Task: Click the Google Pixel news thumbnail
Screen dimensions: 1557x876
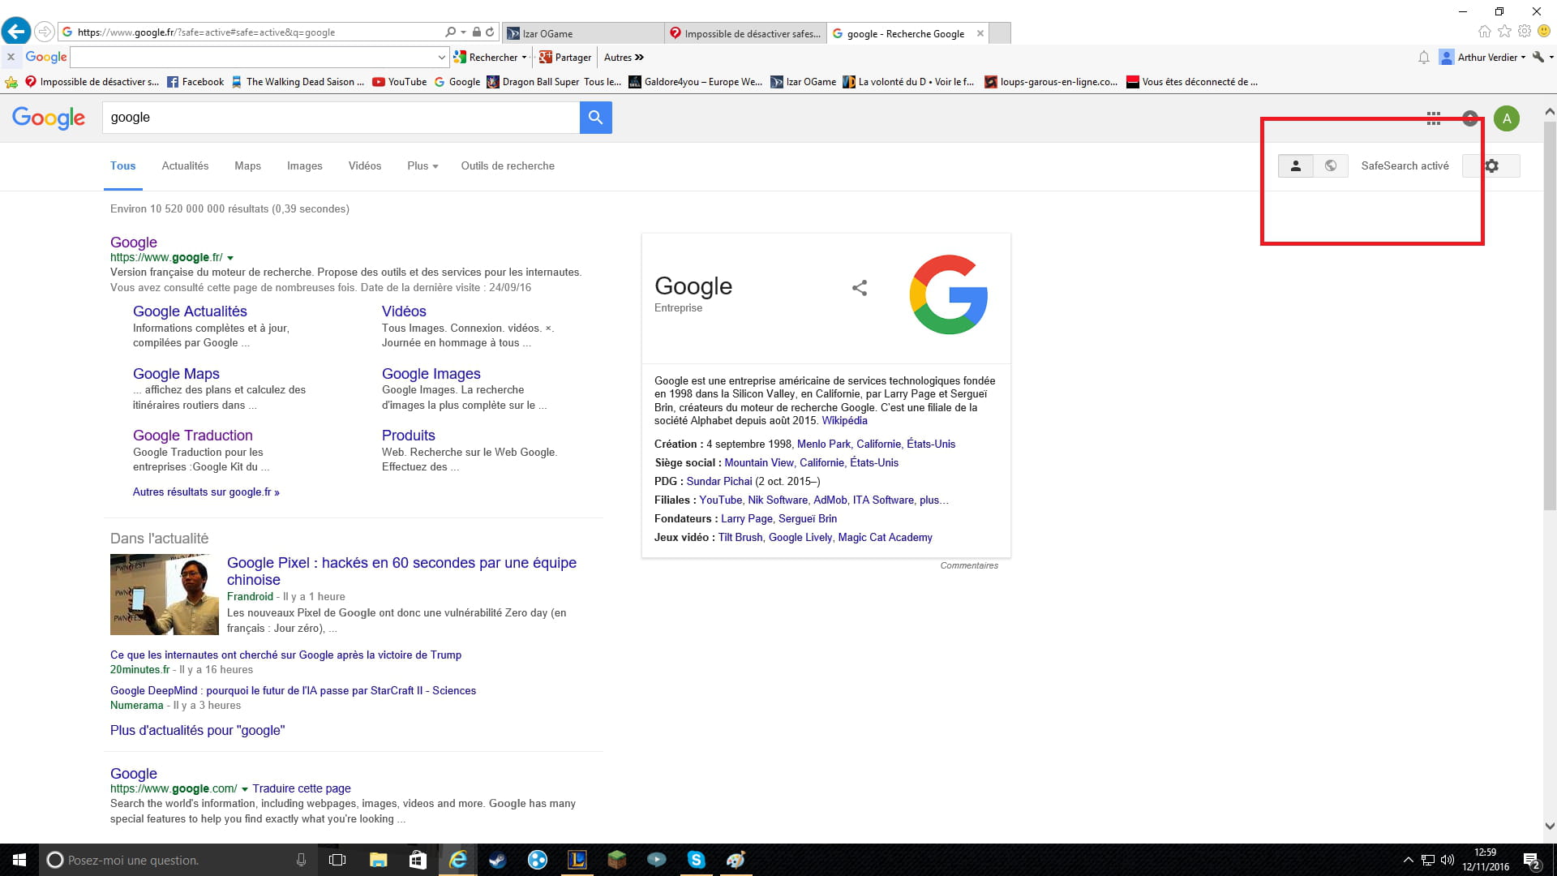Action: coord(165,595)
